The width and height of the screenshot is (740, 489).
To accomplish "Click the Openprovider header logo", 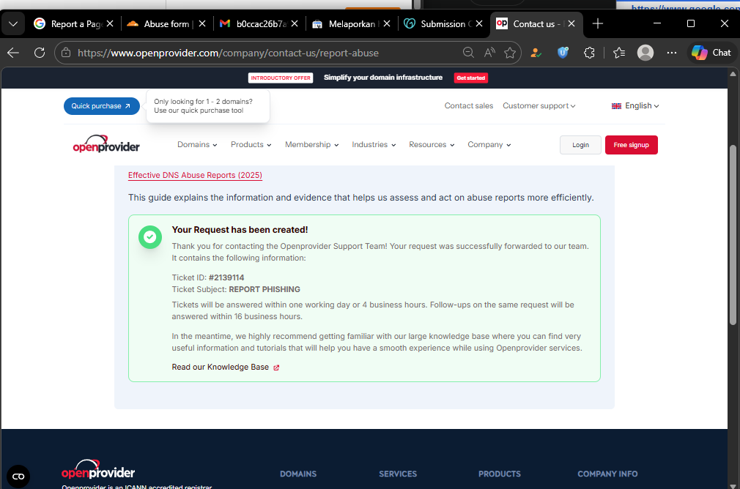I will [106, 143].
